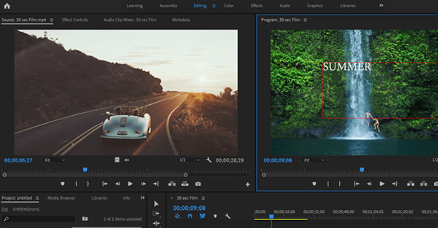Open the Effect Controls tab

pos(75,20)
